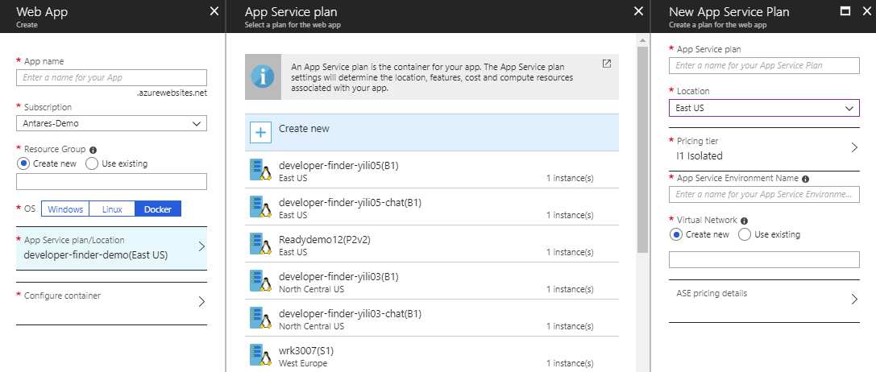
Task: Select Use existing under Resource Group
Action: [x=91, y=163]
